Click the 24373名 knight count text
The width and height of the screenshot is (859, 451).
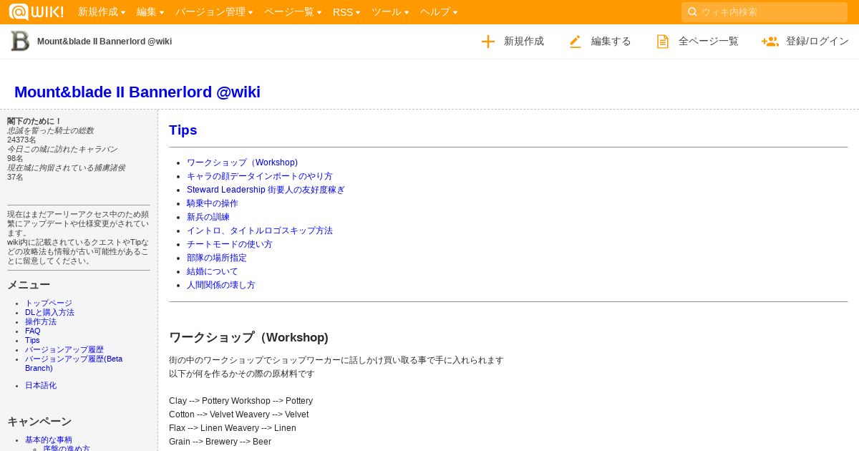21,140
